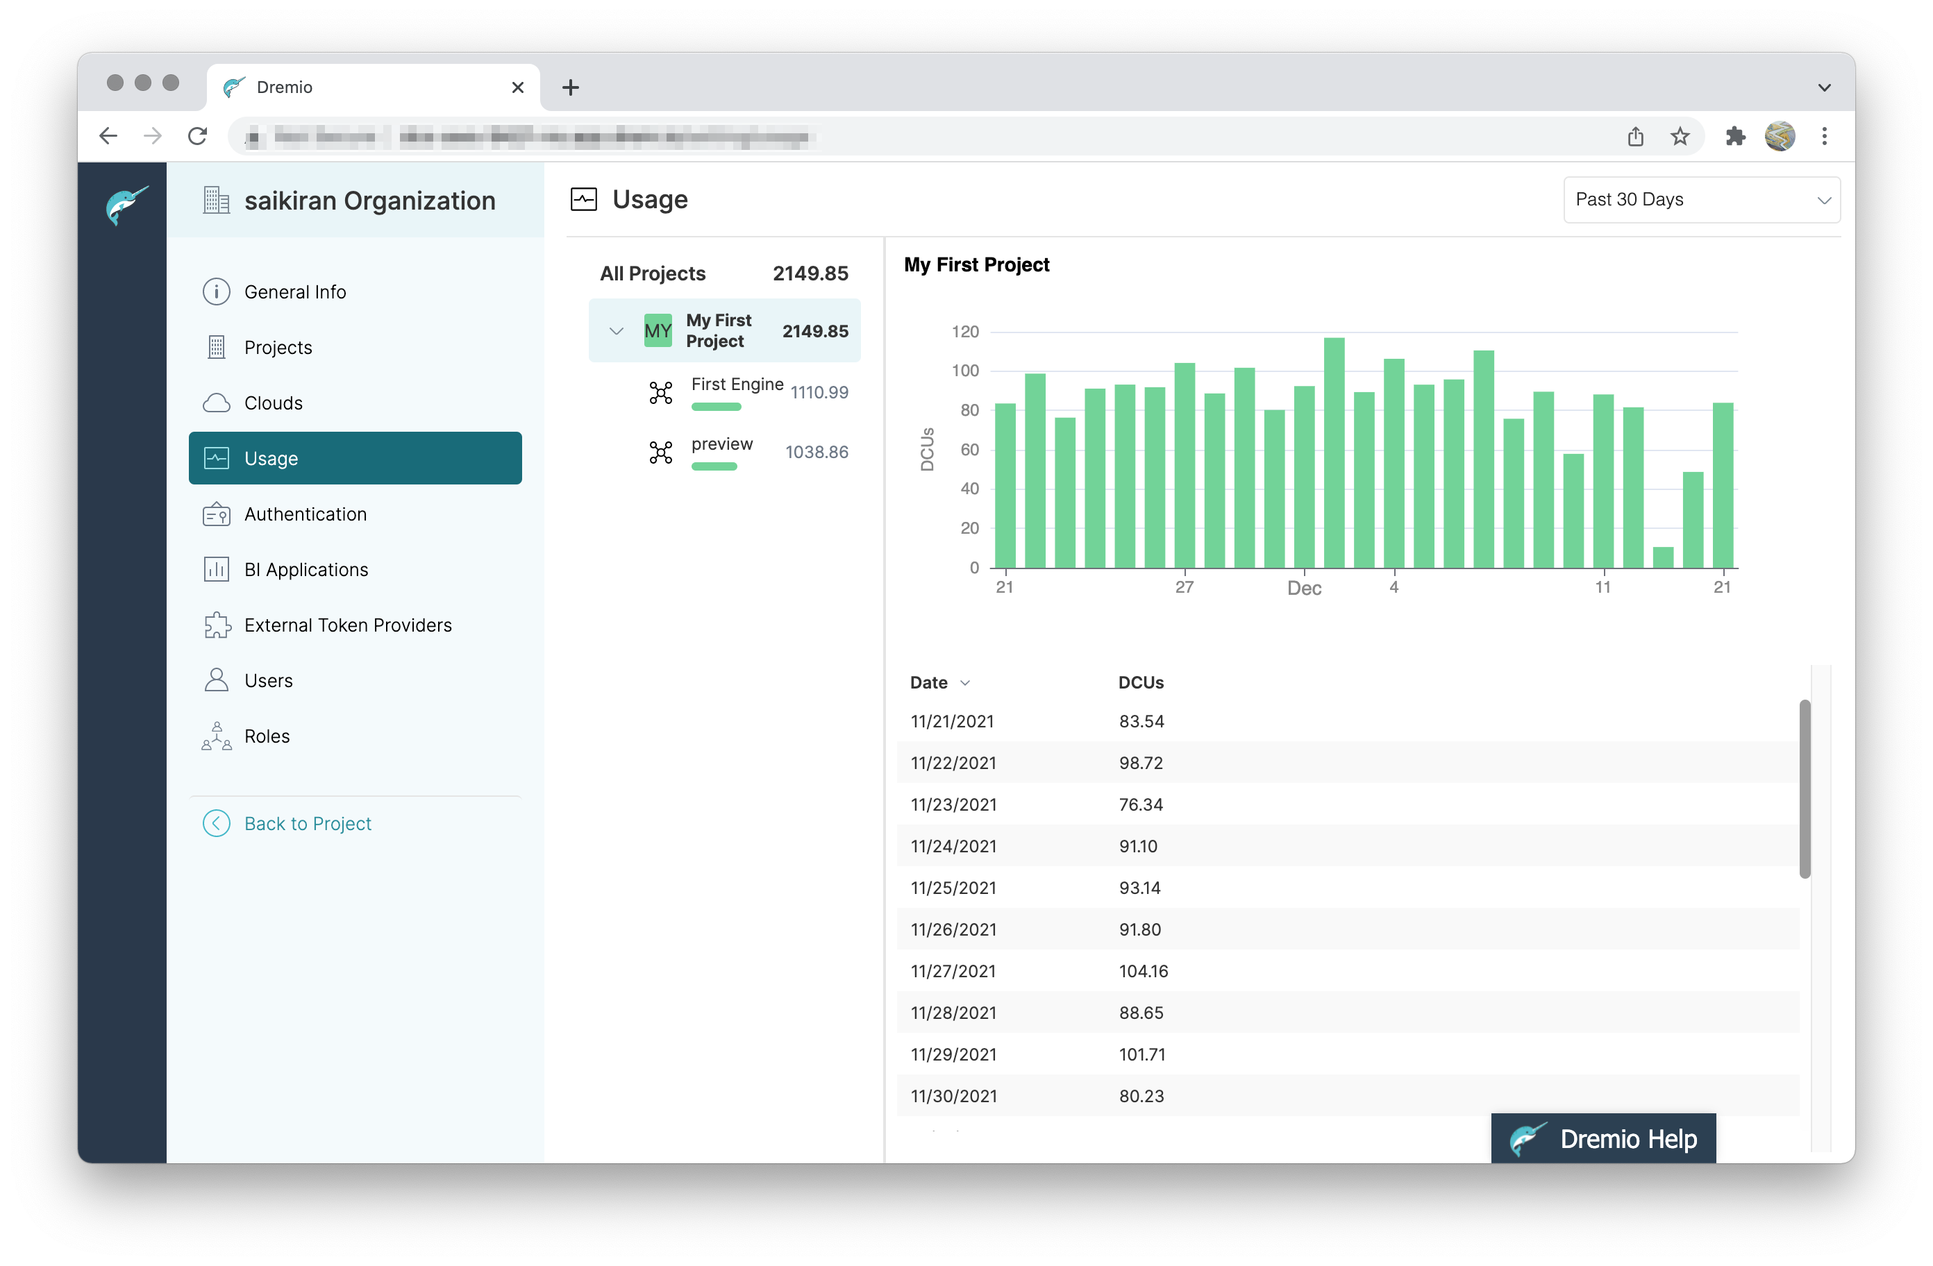
Task: Click the First Engine node icon
Action: tap(660, 392)
